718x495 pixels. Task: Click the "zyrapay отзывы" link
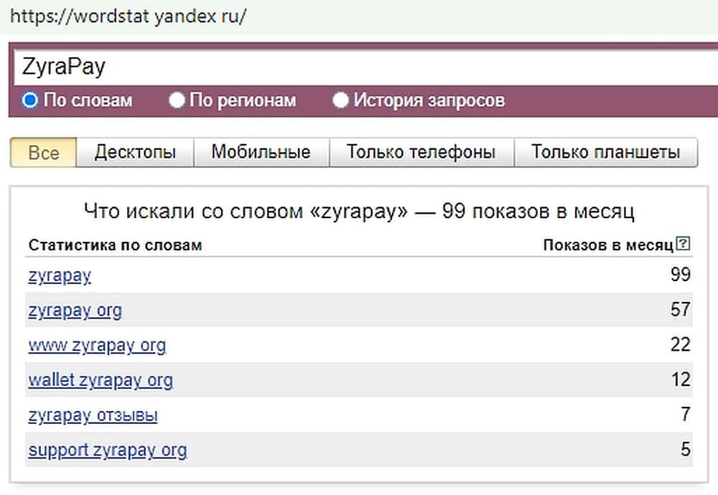pyautogui.click(x=93, y=415)
